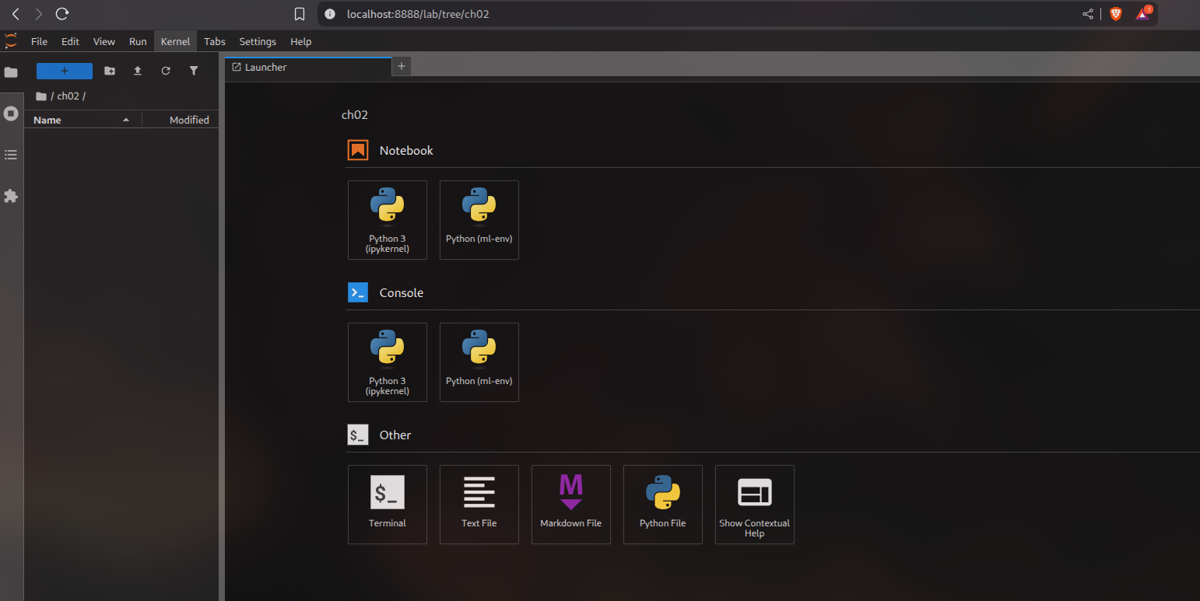This screenshot has height=601, width=1200.
Task: Click the New Folder icon
Action: (110, 71)
